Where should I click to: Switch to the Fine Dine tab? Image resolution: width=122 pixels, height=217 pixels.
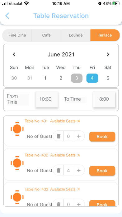pyautogui.click(x=17, y=35)
